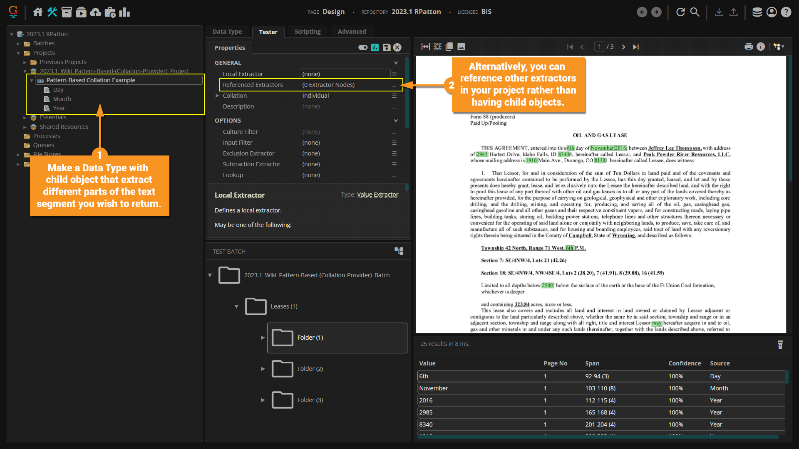Open the Value Extractor type link
799x449 pixels.
point(377,195)
